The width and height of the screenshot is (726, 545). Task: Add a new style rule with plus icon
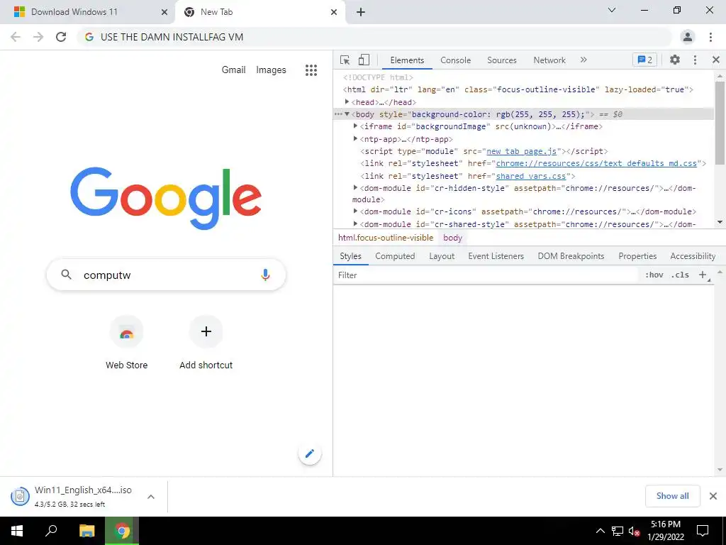pyautogui.click(x=703, y=275)
